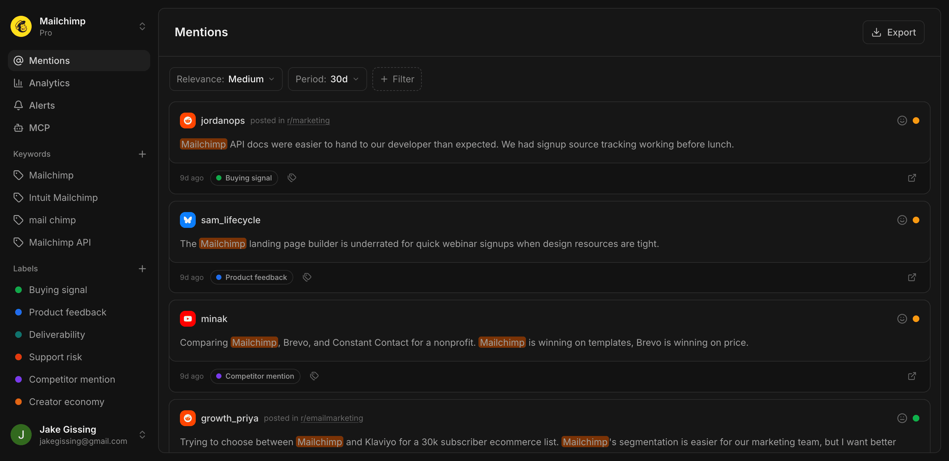Set sentiment on sam_lifecycle mention
The image size is (949, 461).
pos(902,220)
